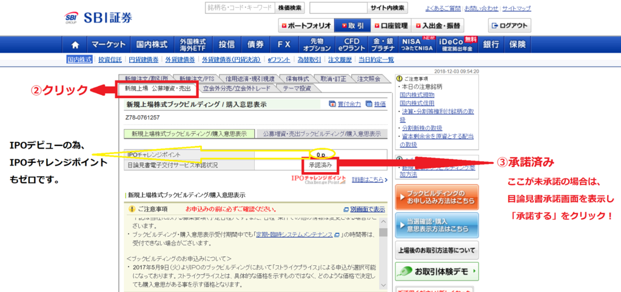Image resolution: width=621 pixels, height=292 pixels.
Task: Open the 銀行 menu
Action: (x=491, y=45)
